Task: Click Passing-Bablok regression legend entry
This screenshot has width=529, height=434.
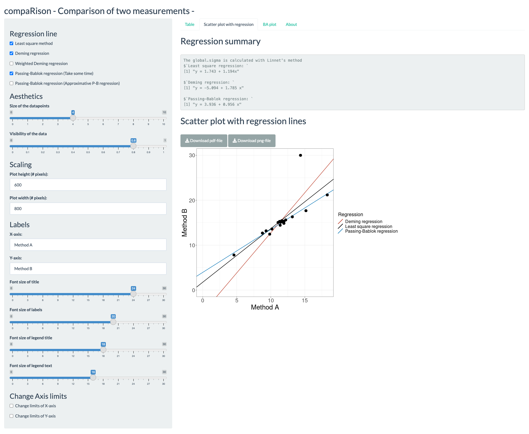Action: pos(368,231)
